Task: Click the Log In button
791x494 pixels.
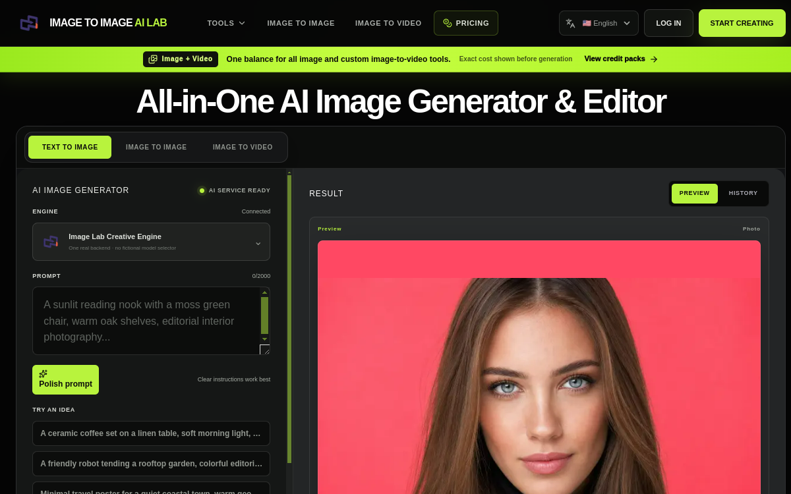Action: tap(668, 23)
